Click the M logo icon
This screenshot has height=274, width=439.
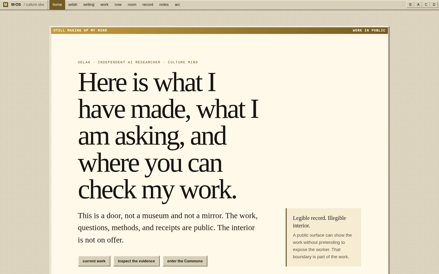(x=5, y=4)
